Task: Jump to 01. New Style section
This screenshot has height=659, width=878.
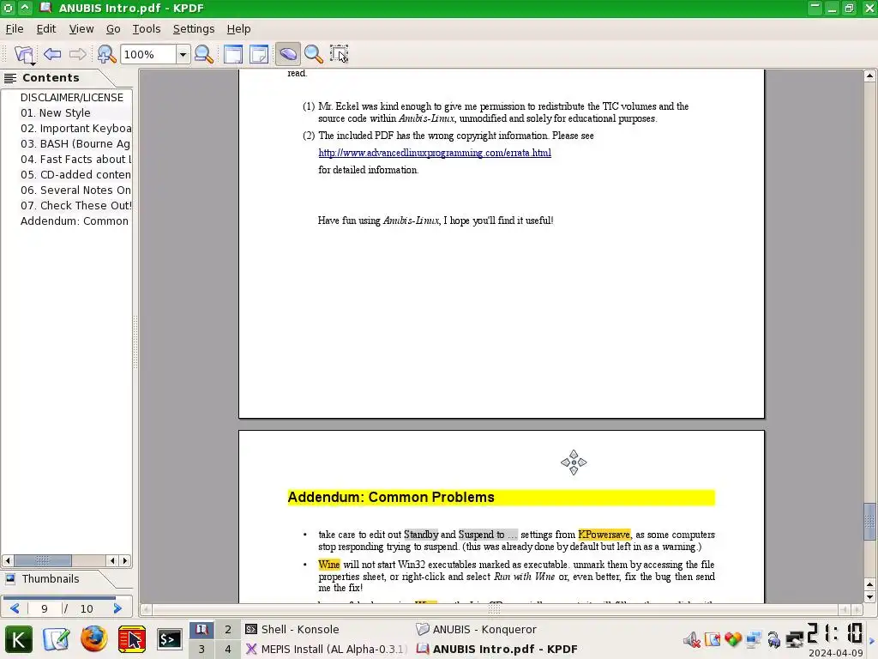Action: [56, 112]
